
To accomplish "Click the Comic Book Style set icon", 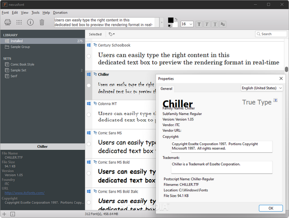I will tap(7, 64).
